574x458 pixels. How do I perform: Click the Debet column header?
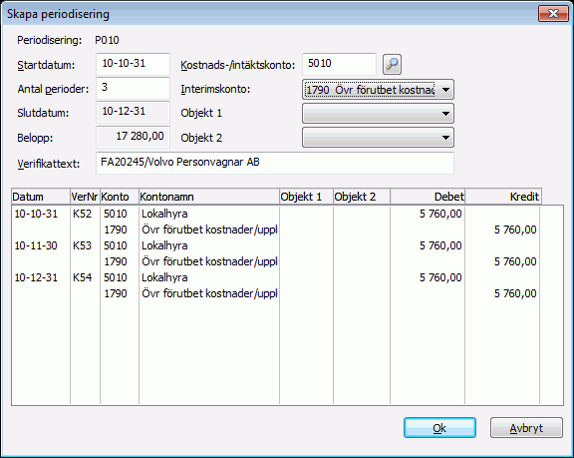(x=428, y=197)
